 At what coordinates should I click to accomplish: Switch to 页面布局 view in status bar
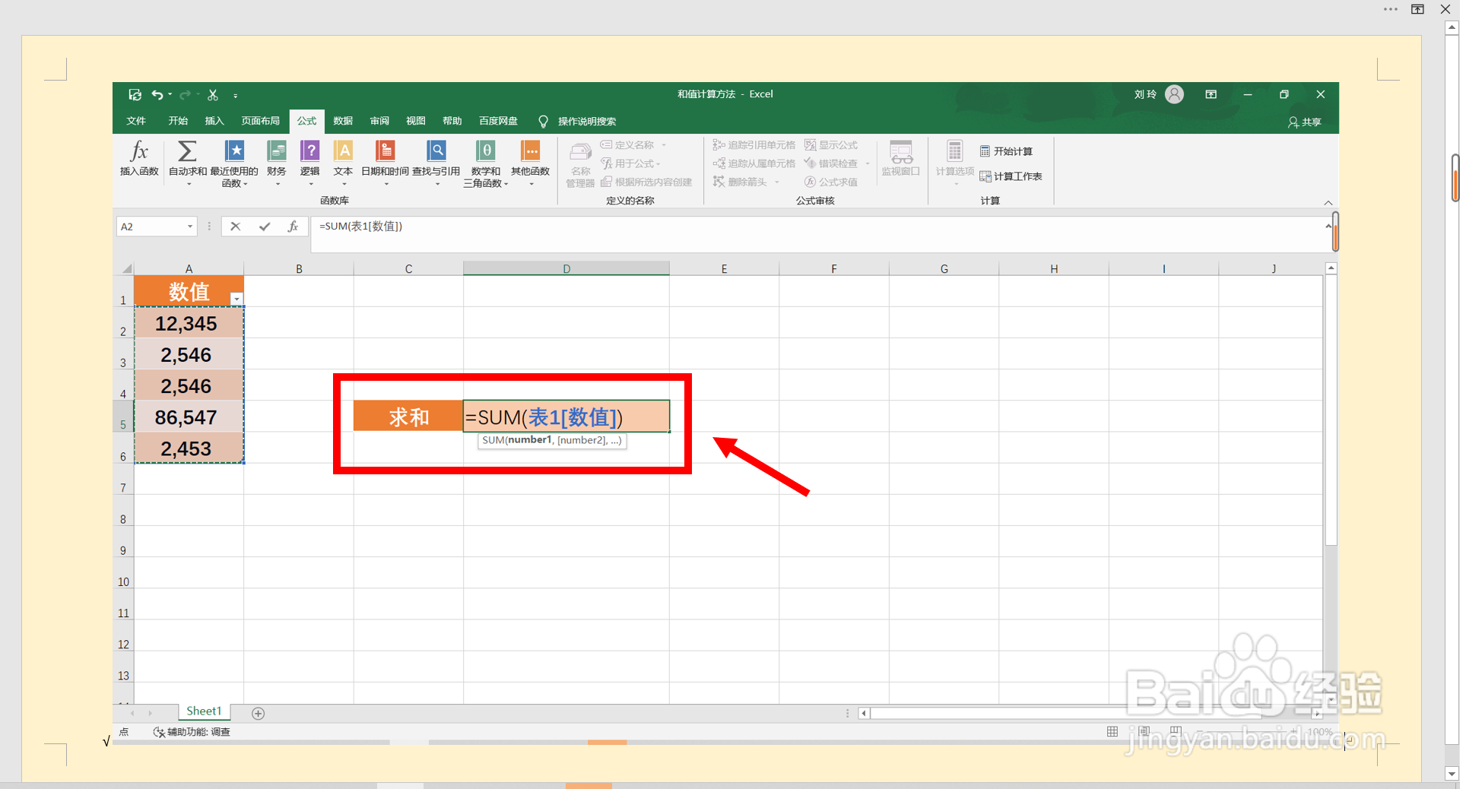[x=1144, y=731]
